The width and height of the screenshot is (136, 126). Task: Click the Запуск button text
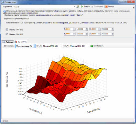[x=87, y=6]
